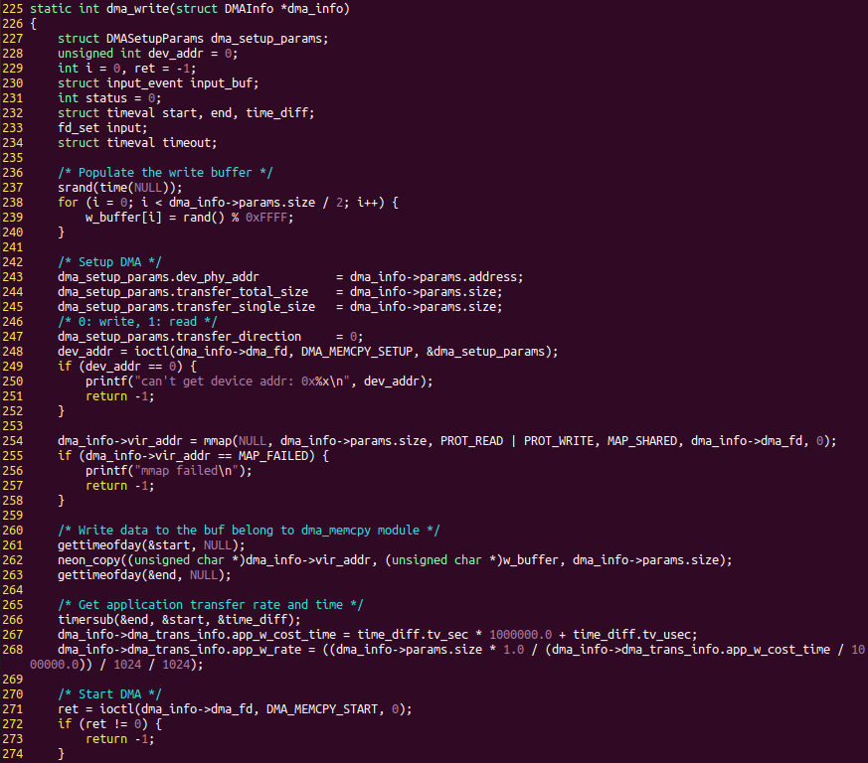This screenshot has width=868, height=763.
Task: Place cursor on srand(time(NULL)) line
Action: click(119, 187)
